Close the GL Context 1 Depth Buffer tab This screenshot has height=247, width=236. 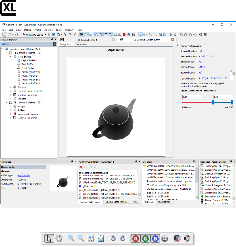(x=172, y=40)
